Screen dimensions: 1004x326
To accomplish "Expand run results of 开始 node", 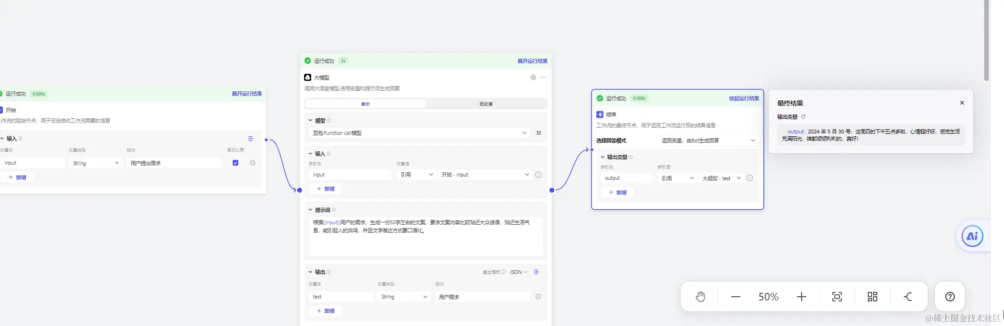I will click(247, 94).
